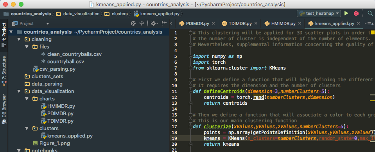
Task: Click the Structure panel icon on sidebar
Action: pos(4,83)
